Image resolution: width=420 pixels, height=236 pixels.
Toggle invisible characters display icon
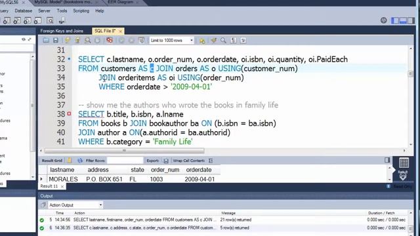[x=234, y=41]
